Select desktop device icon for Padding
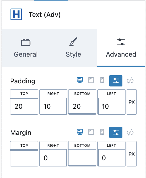The width and height of the screenshot is (146, 178). click(x=80, y=80)
